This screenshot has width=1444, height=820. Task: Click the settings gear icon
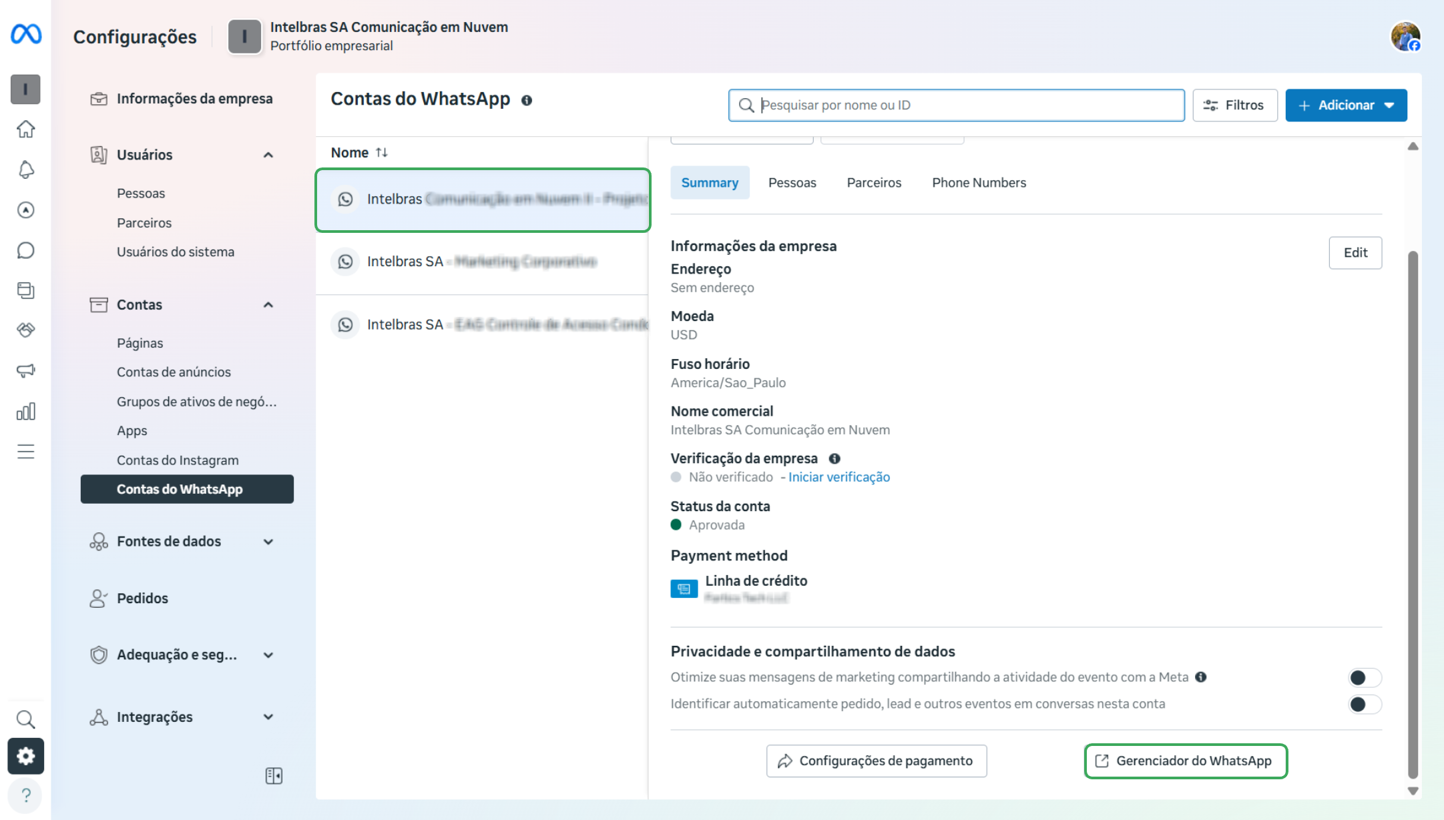(x=25, y=756)
